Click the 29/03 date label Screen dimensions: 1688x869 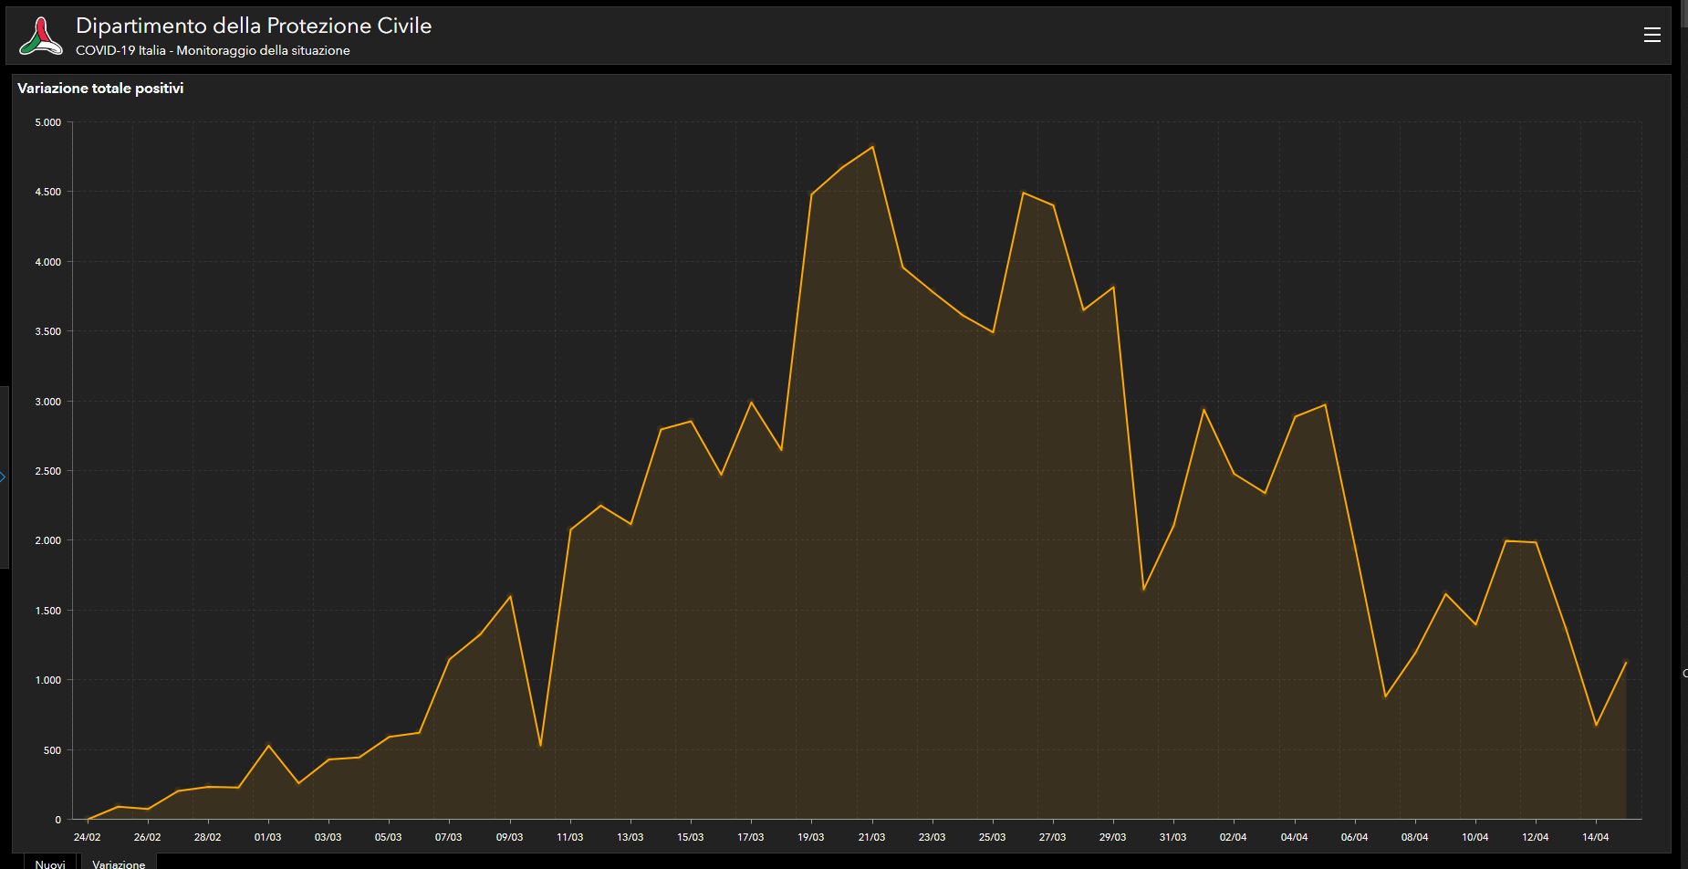point(1112,837)
